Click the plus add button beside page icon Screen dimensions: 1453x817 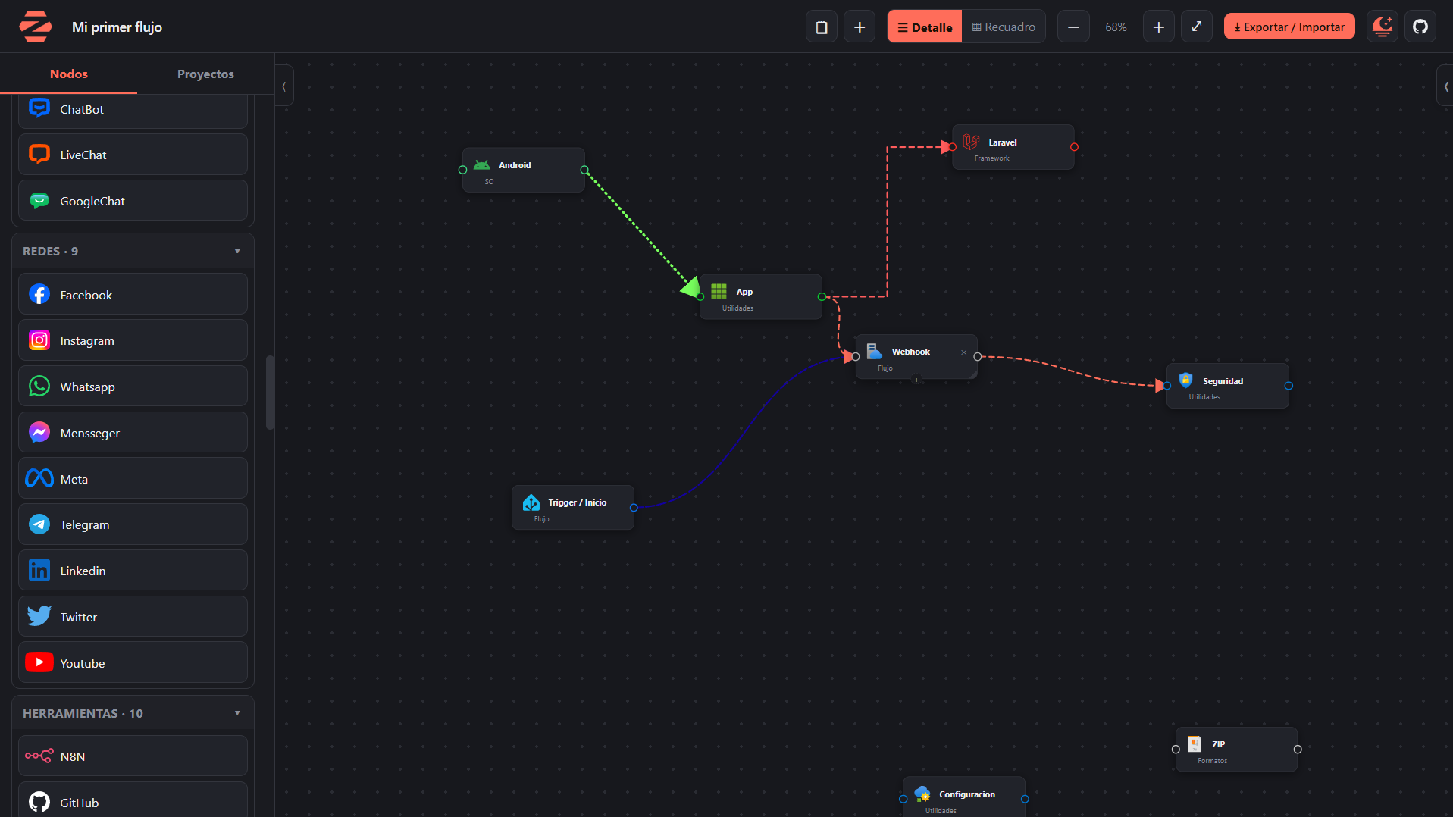click(860, 27)
